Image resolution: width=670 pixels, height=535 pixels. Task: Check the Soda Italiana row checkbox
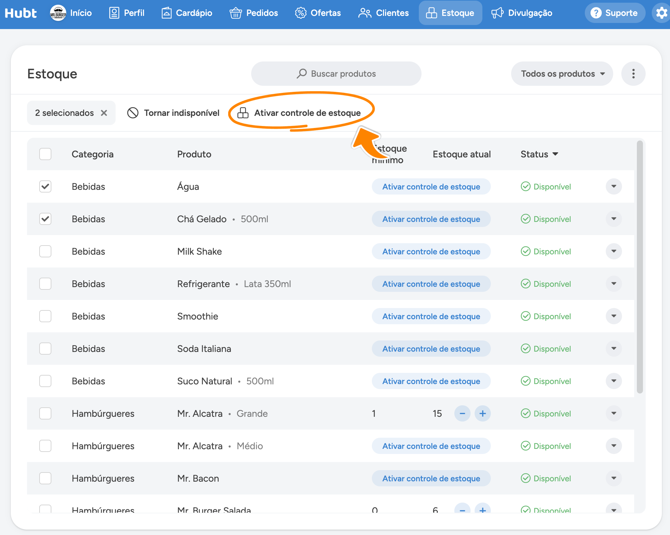[x=45, y=349]
